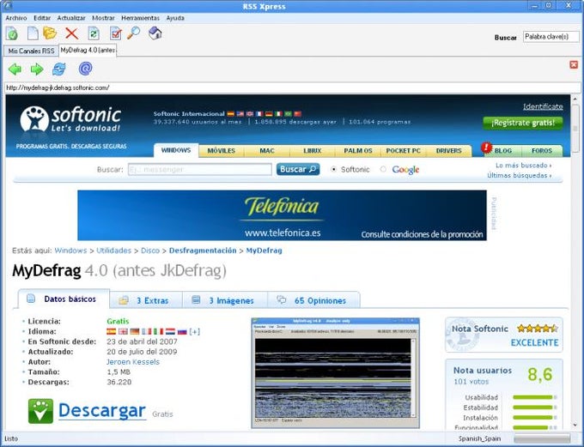Click the URL address bar
The width and height of the screenshot is (584, 447).
[x=292, y=88]
